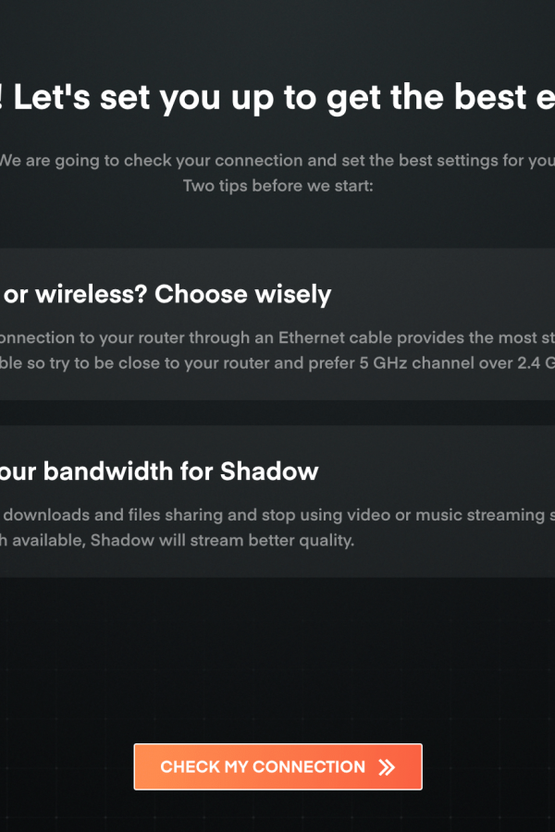Click "Shadow will stream better quality" text

tap(222, 540)
